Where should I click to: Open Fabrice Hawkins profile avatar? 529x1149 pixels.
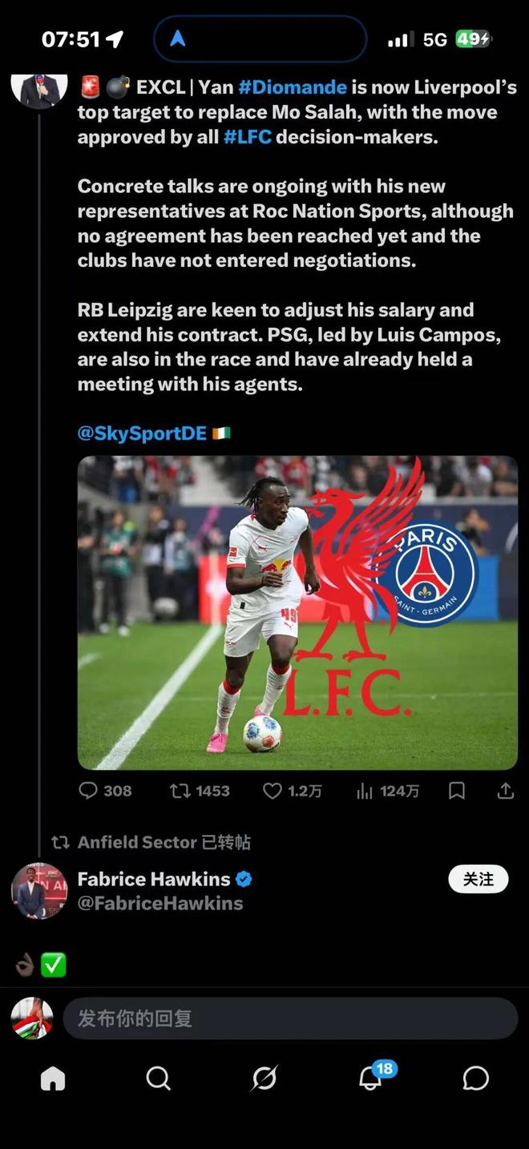point(39,891)
